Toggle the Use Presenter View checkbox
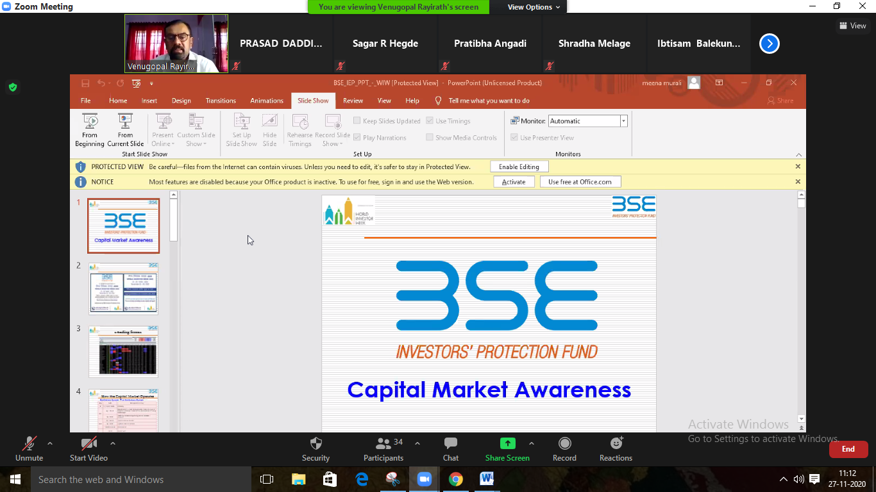 (514, 138)
